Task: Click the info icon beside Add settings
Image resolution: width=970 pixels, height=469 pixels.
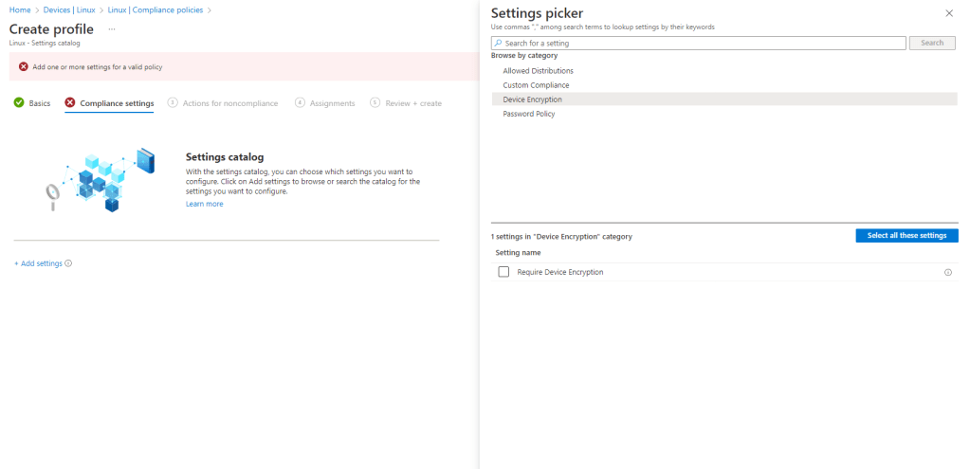Action: (x=68, y=263)
